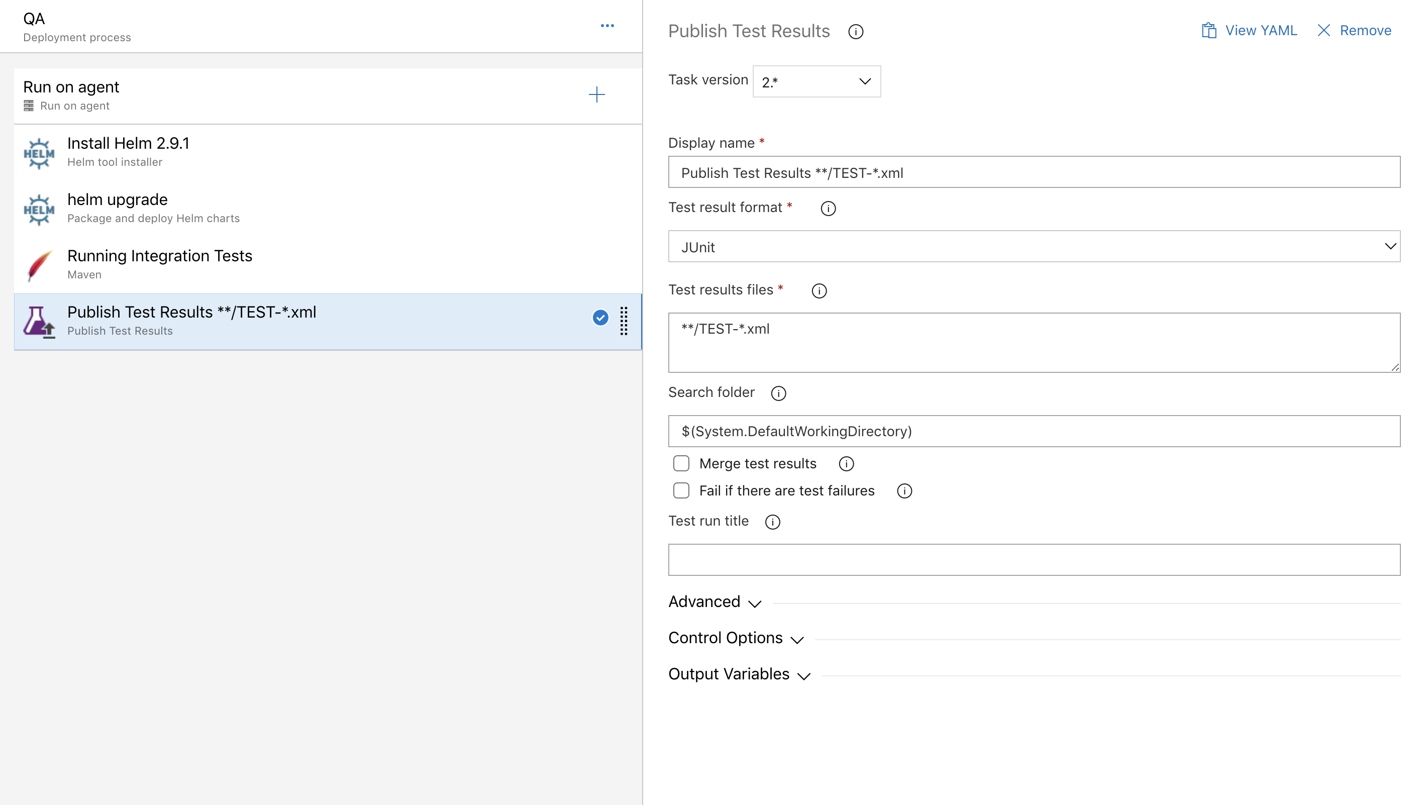Grab the drag handle on the selected task

(624, 322)
